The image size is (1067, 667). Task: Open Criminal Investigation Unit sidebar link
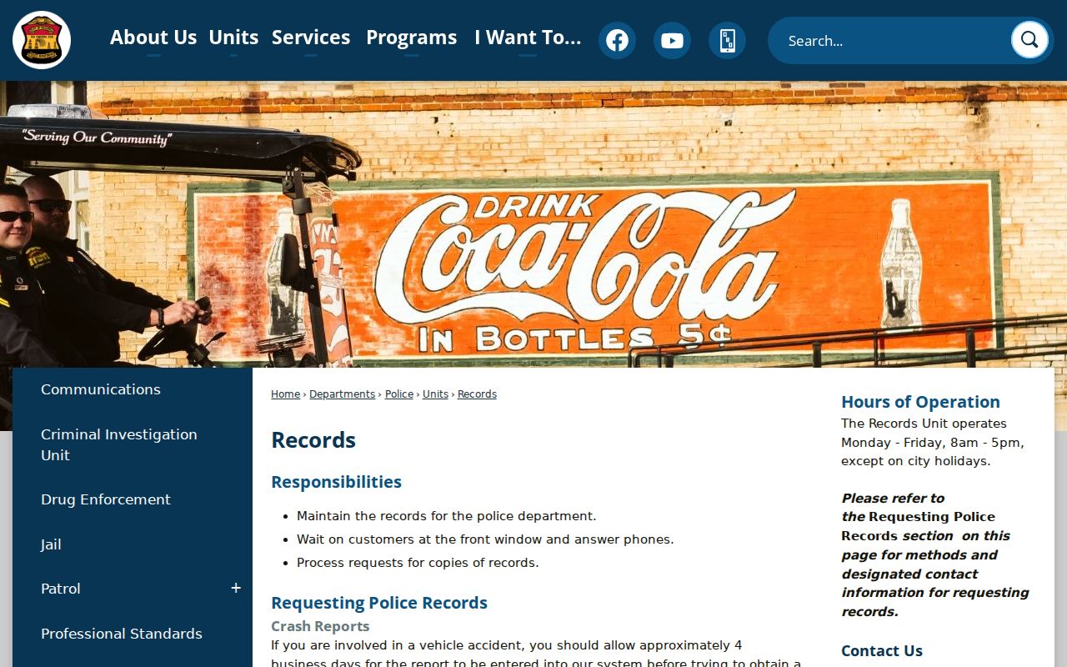119,444
